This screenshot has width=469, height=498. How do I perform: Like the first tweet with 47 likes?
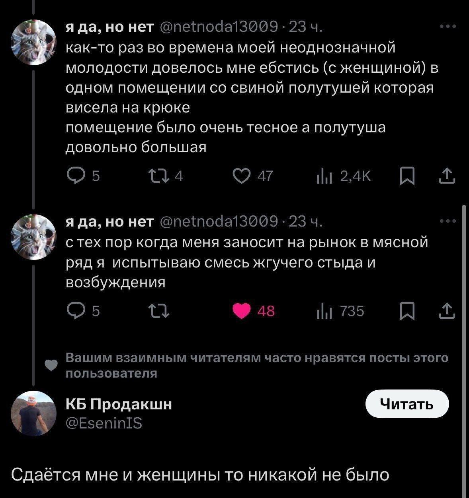tap(241, 175)
